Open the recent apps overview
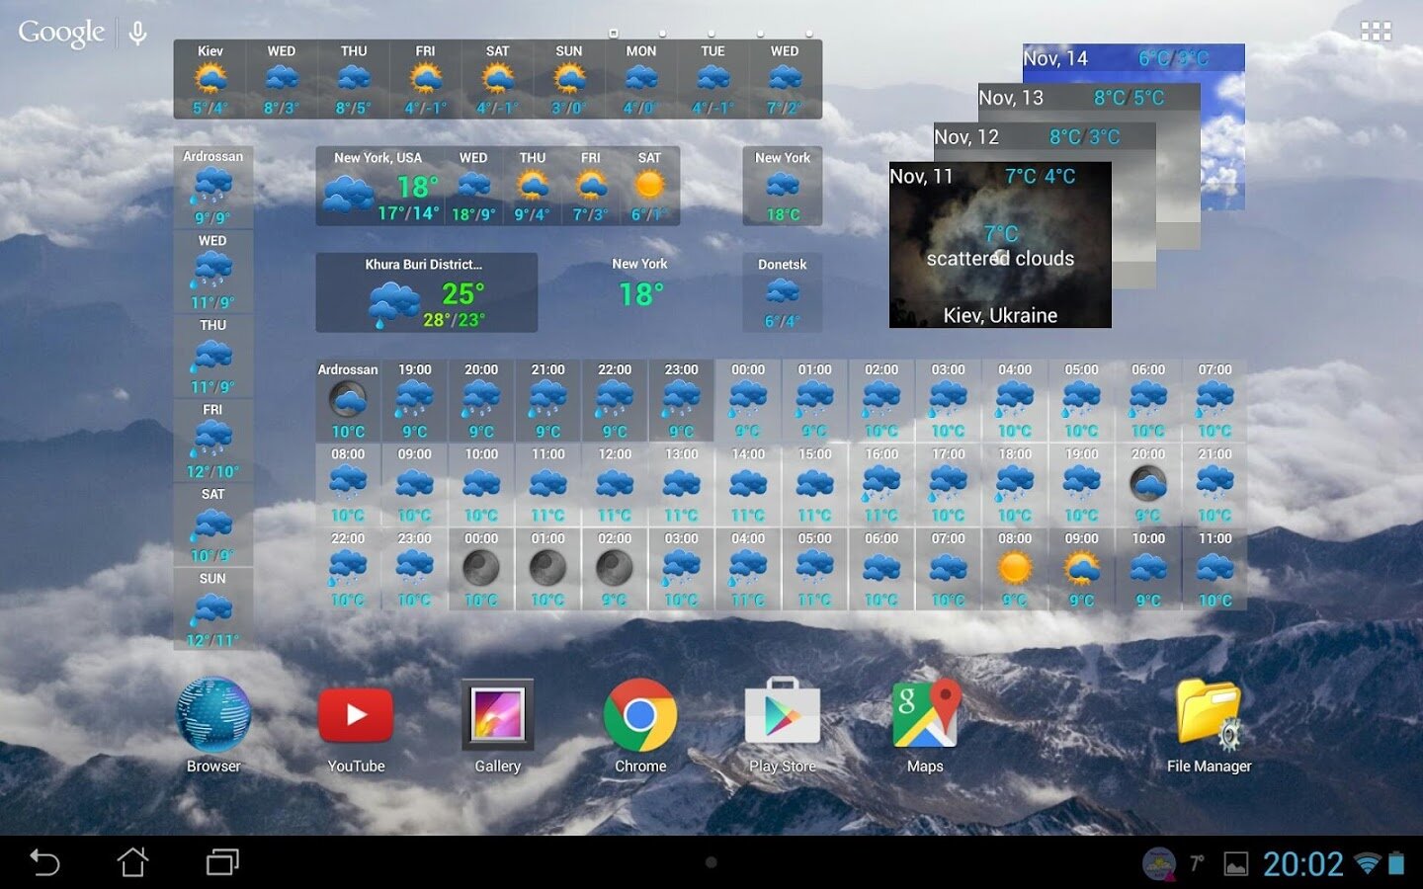Image resolution: width=1423 pixels, height=889 pixels. pos(222,862)
